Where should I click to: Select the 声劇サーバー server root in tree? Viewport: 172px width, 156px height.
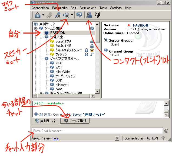tap(48, 24)
